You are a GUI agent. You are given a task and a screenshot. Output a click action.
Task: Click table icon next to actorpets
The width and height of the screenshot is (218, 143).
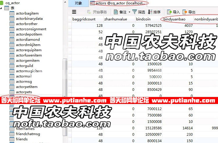12,92
